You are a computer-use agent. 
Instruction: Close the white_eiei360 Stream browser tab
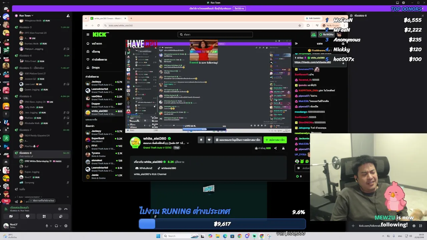[125, 18]
